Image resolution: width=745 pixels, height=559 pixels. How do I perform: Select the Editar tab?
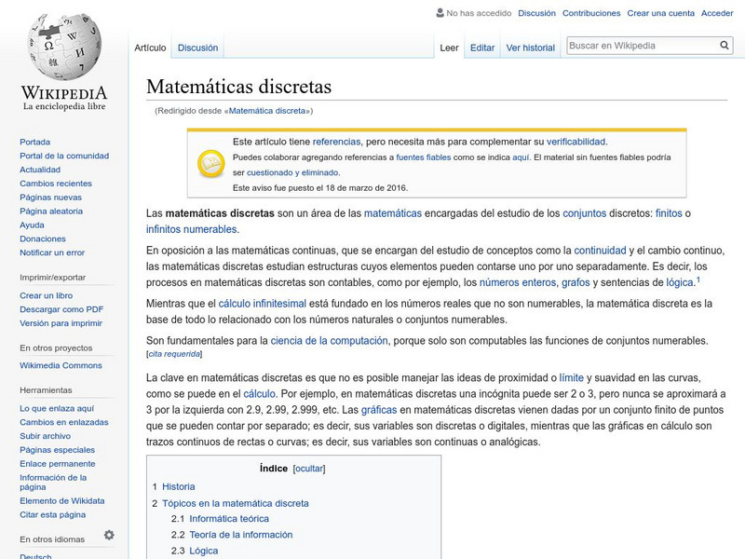tap(483, 47)
